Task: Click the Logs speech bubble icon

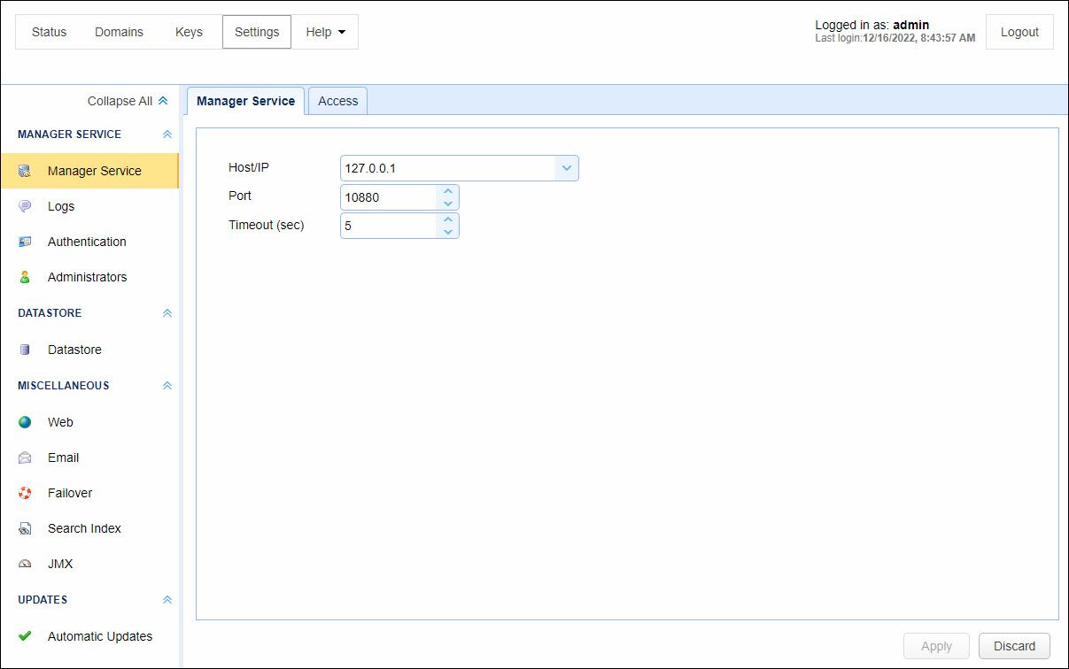Action: [25, 206]
